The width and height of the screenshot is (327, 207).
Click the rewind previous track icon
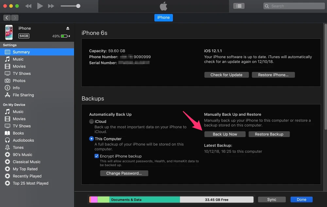(x=28, y=6)
